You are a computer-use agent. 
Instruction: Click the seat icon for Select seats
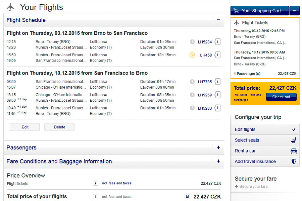[x=294, y=140]
